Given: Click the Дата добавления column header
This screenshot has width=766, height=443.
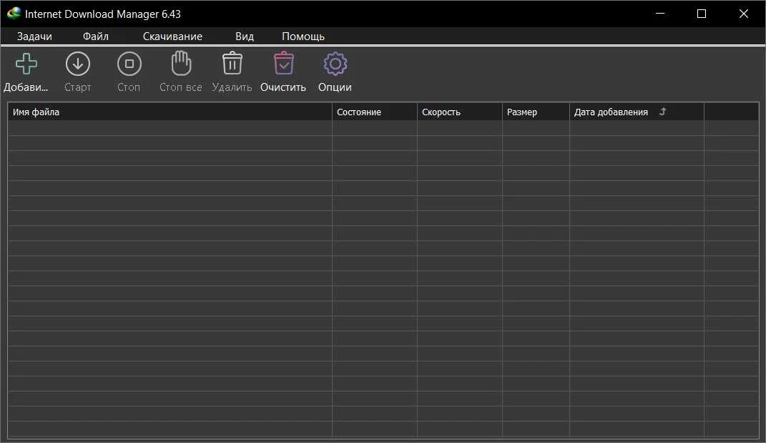Looking at the screenshot, I should pos(637,112).
